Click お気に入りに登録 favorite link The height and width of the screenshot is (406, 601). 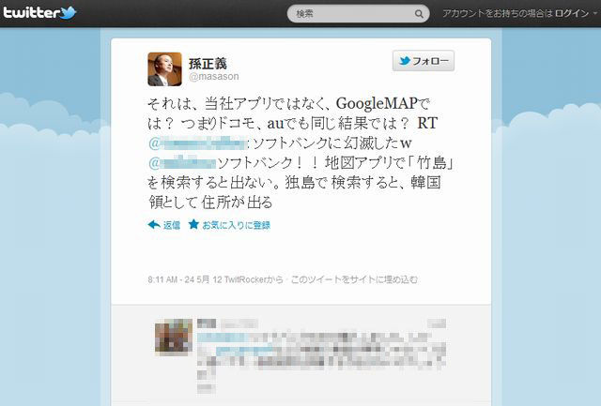pos(236,225)
